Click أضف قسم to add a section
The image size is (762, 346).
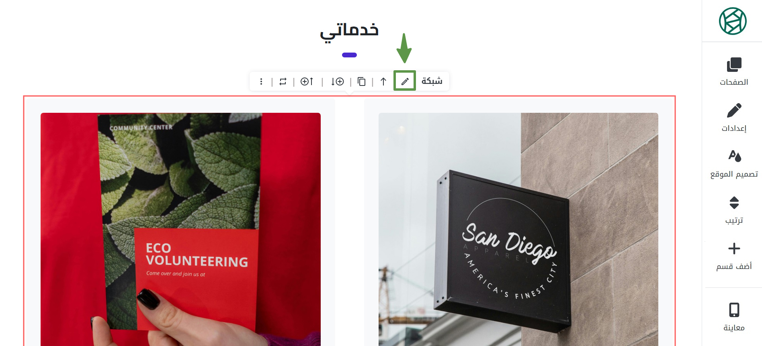click(734, 256)
